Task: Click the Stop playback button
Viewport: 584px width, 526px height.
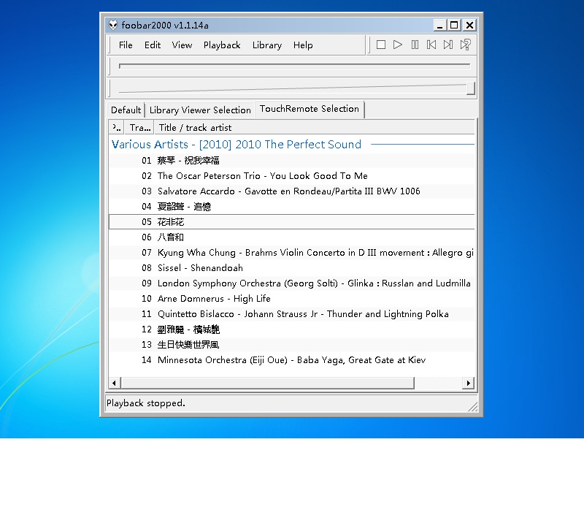Action: (x=380, y=45)
